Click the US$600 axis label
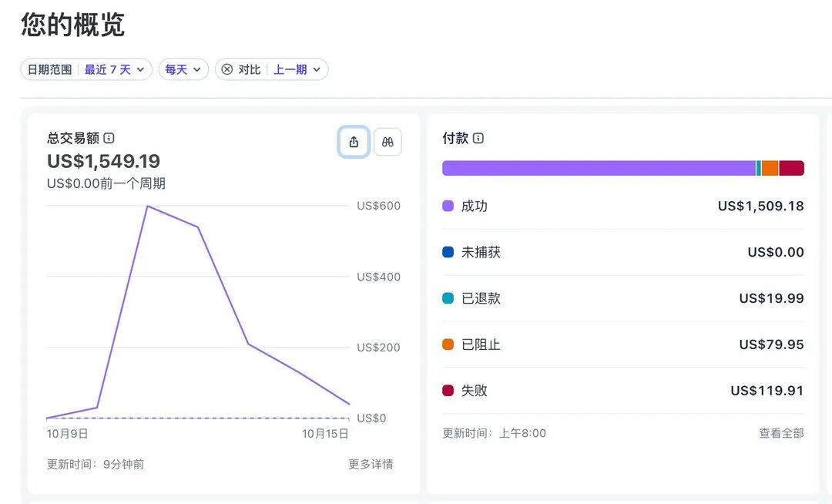This screenshot has height=504, width=832. pyautogui.click(x=379, y=206)
